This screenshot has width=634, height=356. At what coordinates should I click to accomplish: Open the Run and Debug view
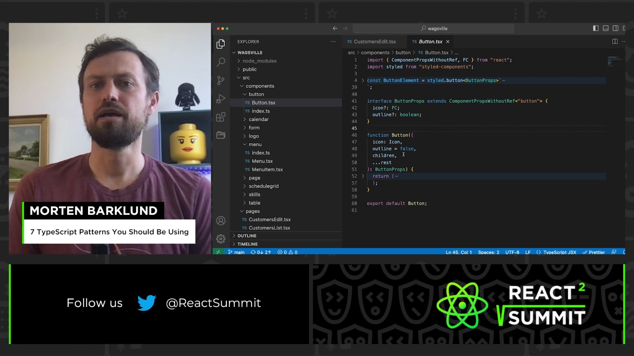pyautogui.click(x=221, y=99)
